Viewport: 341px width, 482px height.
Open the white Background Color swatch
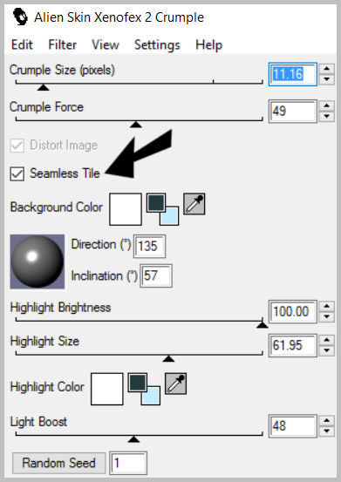(x=126, y=209)
